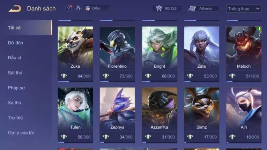
Task: Open Gợi ý của tôi list
Action: (21, 133)
